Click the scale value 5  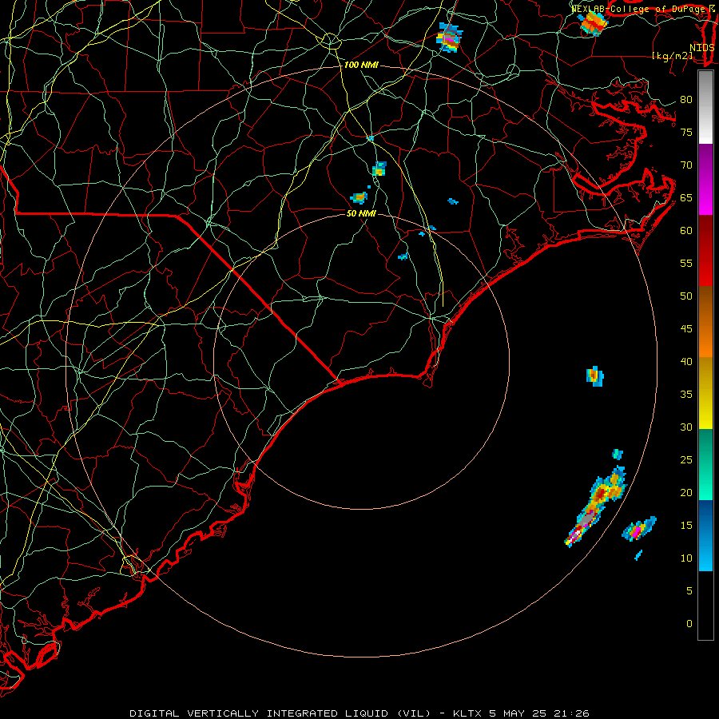pos(689,591)
